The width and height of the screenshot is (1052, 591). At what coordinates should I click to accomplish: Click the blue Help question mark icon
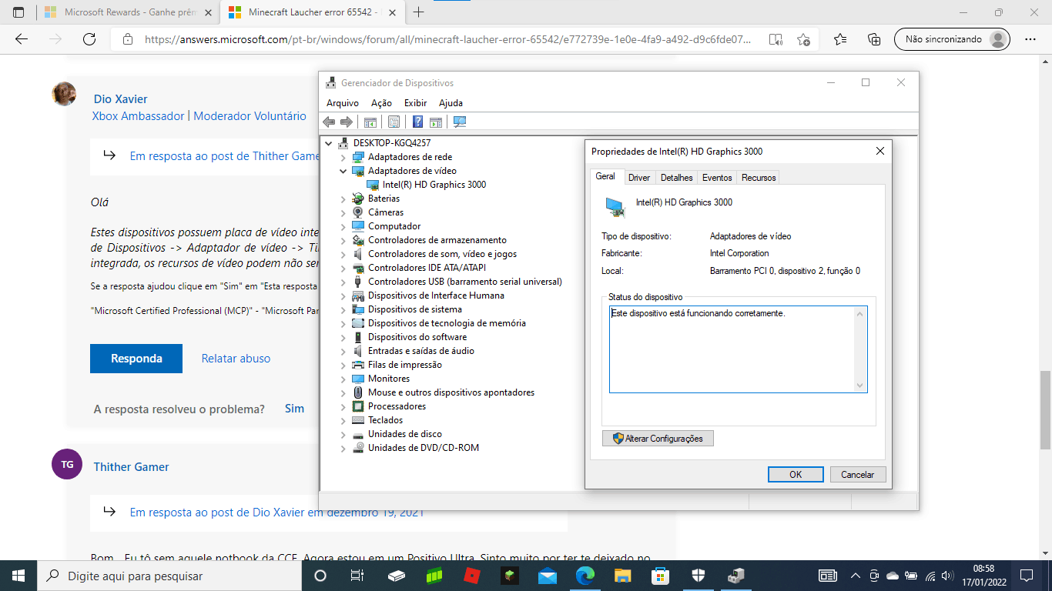pos(417,122)
